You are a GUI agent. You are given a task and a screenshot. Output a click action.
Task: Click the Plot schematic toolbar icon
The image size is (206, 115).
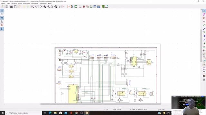[x=15, y=6]
